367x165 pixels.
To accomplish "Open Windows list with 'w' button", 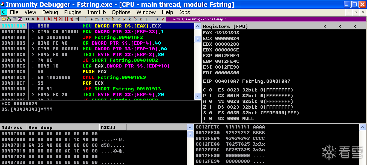I will coord(108,19).
